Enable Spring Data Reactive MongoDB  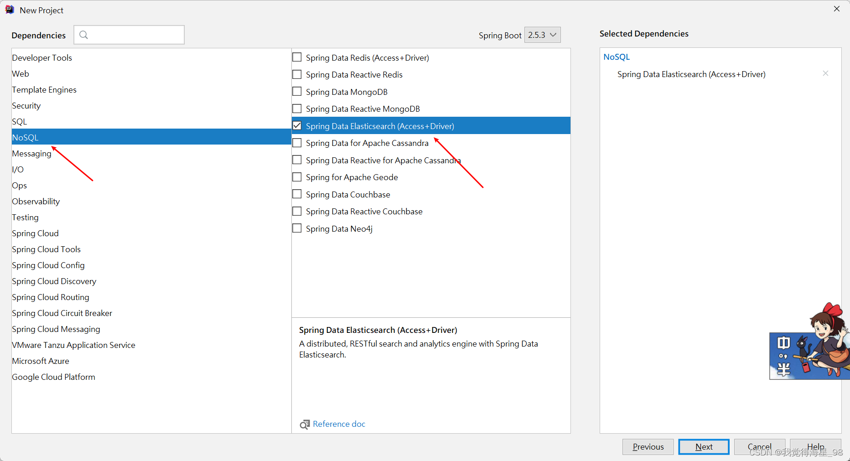(297, 109)
